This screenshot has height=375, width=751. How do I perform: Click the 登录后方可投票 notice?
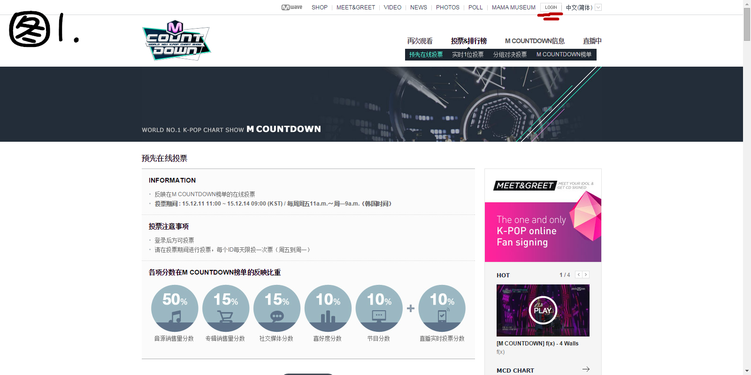pyautogui.click(x=174, y=240)
